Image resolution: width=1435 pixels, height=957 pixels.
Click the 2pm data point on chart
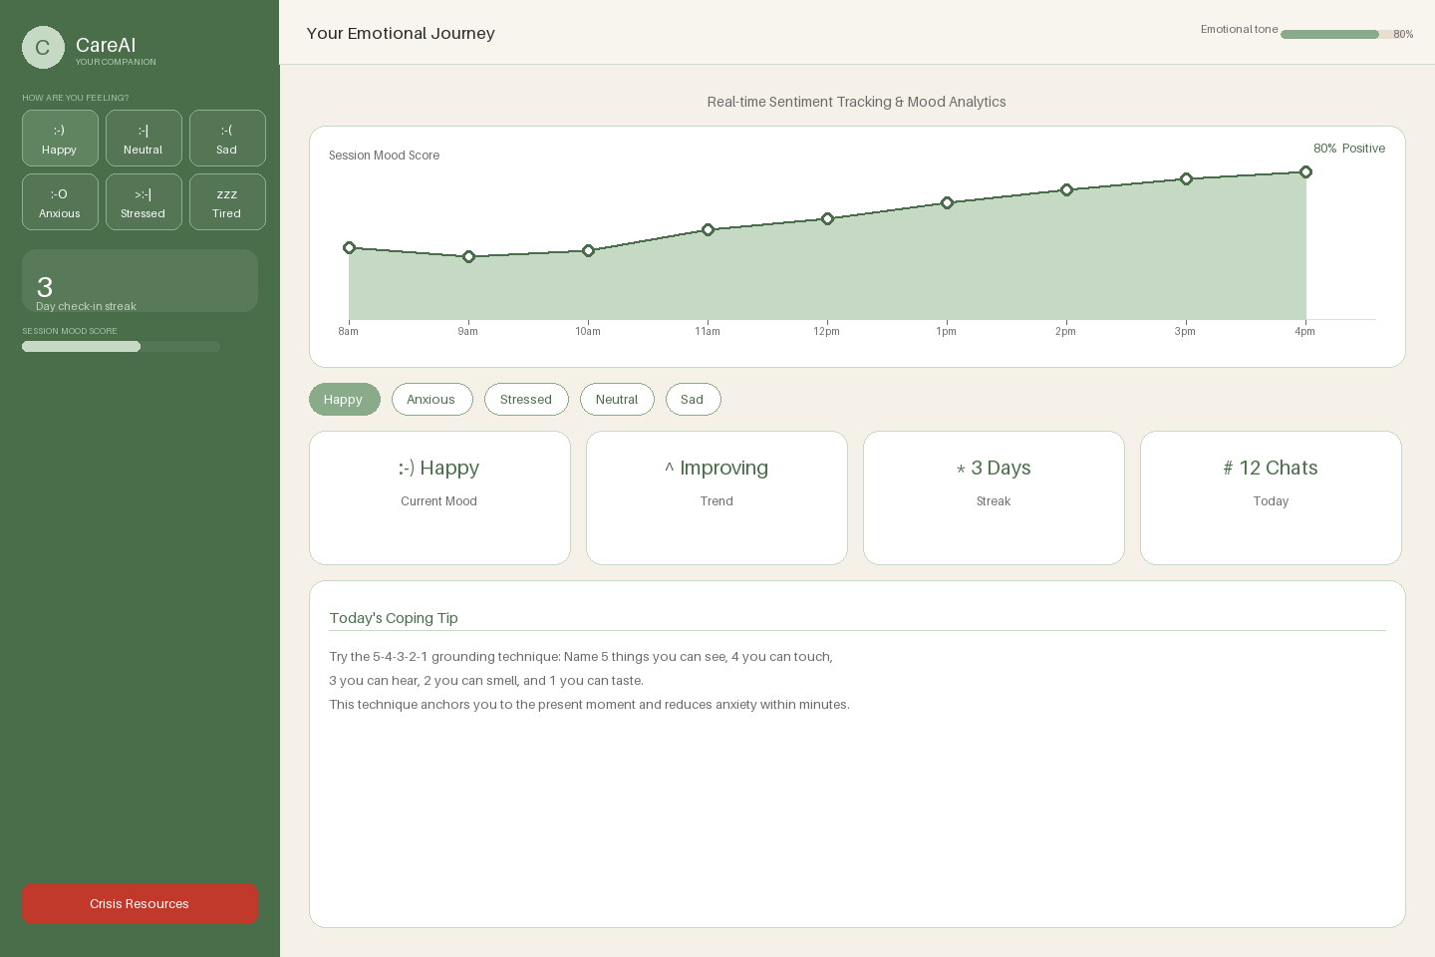point(1066,189)
